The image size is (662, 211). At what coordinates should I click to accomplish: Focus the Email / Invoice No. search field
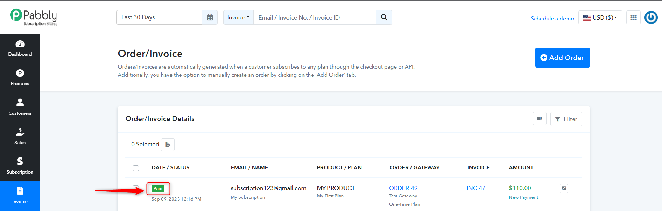point(315,17)
